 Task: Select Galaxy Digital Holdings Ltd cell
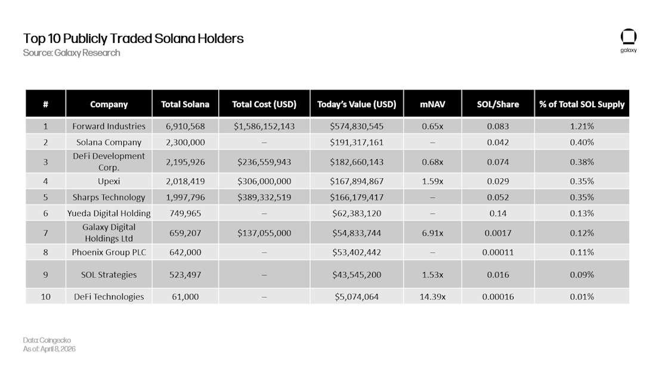point(109,233)
